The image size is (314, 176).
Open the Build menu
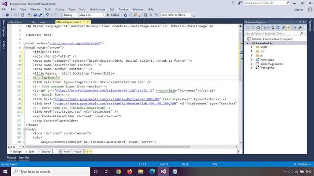coord(48,9)
